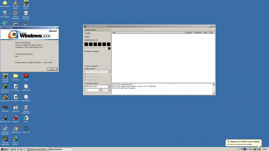Select the Minecraft Launcher icon

pos(5,78)
